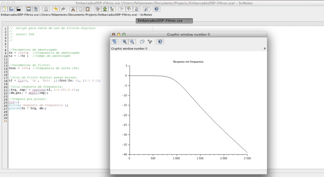Click the Redo arrow icon
Viewport: 324px width, 177px height.
[63, 9]
